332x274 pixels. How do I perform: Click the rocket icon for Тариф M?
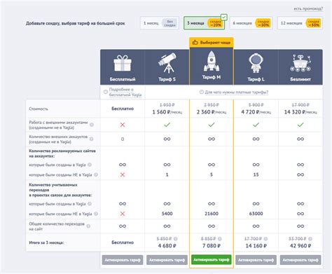pos(212,61)
